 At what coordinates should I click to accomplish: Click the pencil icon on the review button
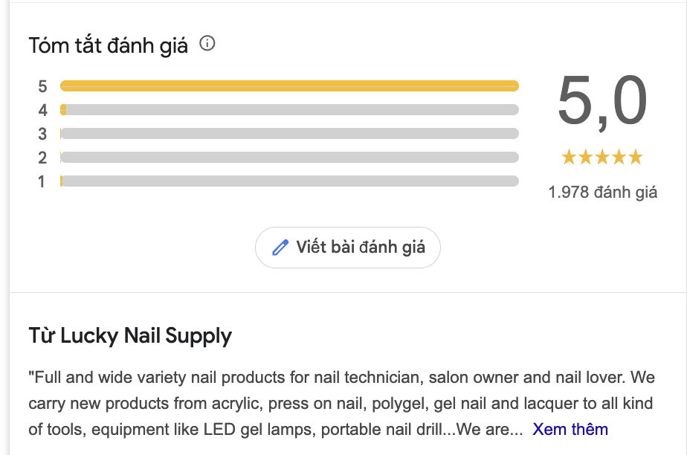tap(280, 248)
